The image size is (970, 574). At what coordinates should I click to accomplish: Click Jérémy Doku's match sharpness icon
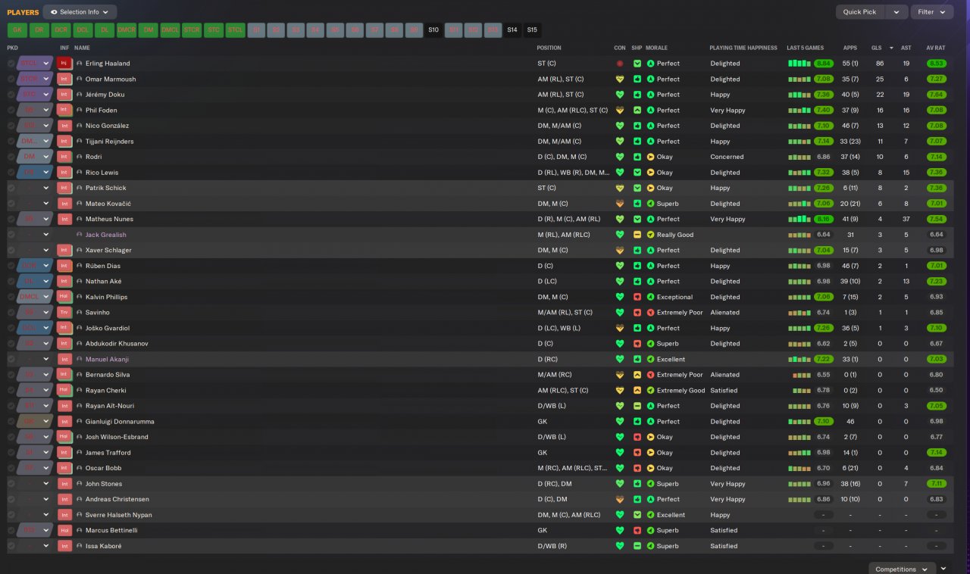(x=637, y=95)
